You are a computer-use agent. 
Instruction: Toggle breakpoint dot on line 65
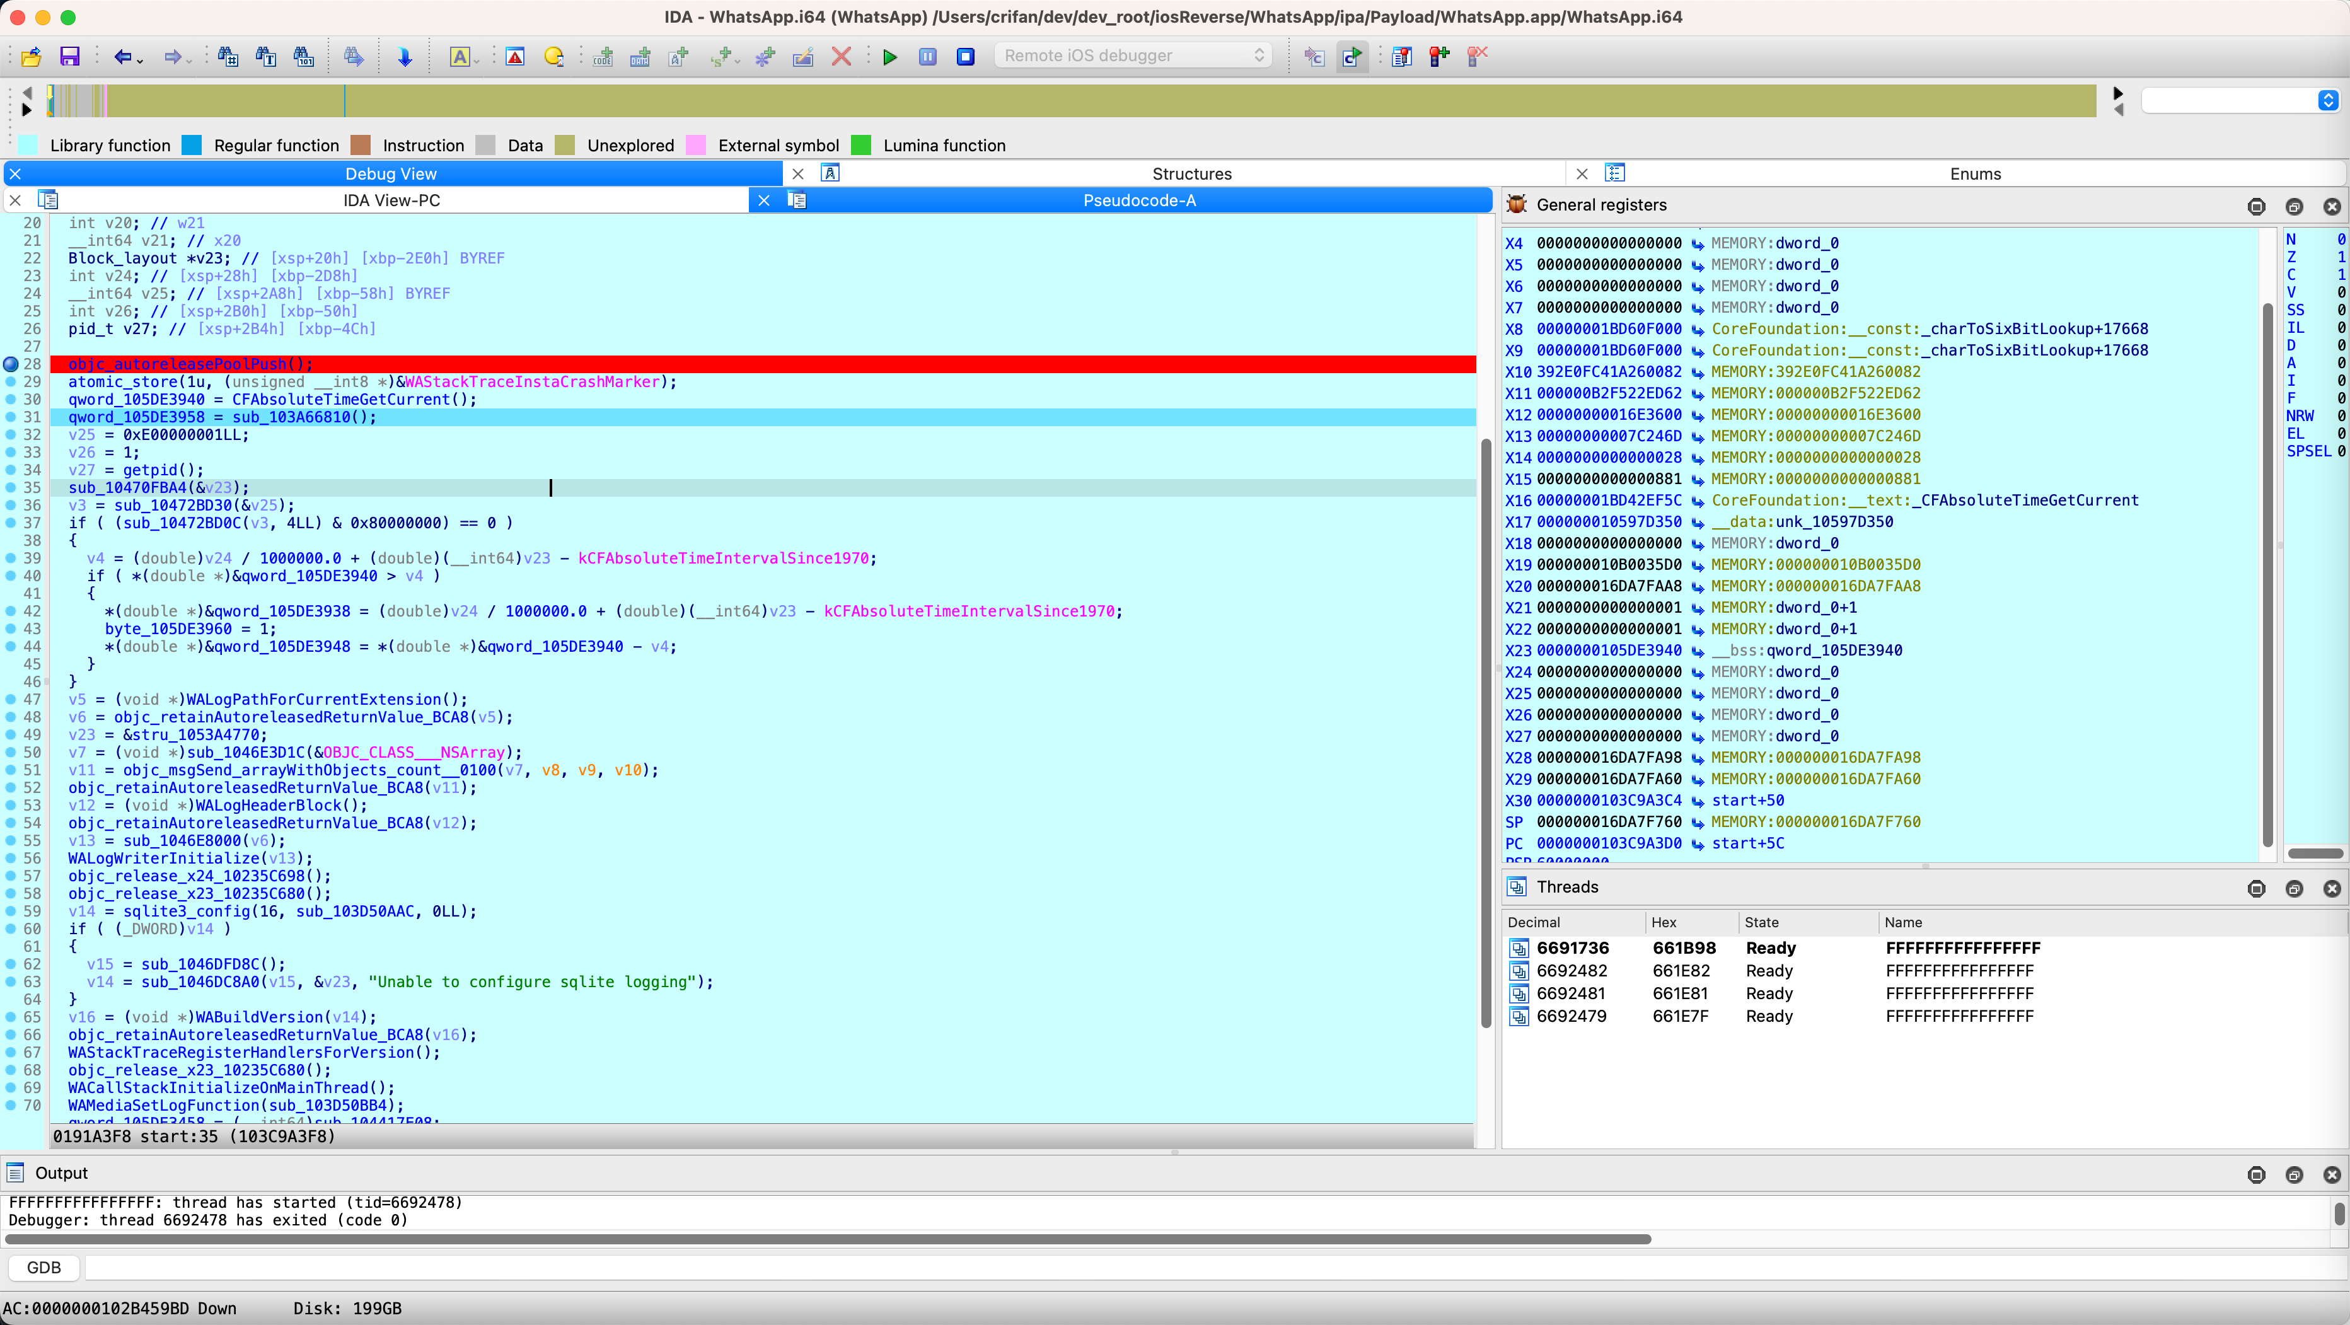coord(11,1017)
